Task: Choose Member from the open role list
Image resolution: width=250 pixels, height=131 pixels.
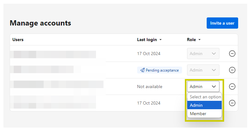Action: [x=204, y=114]
